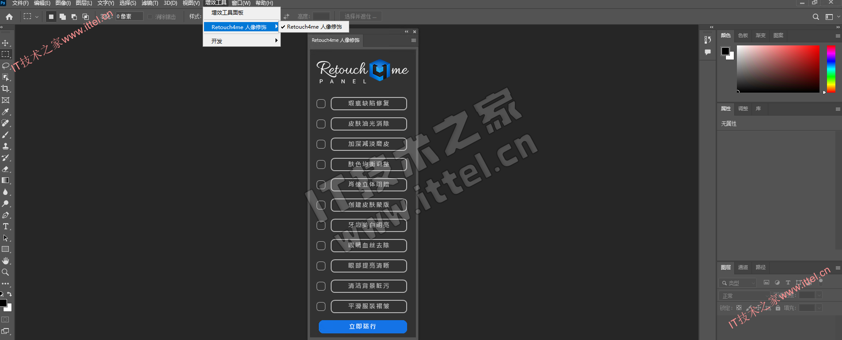Click the 选择并遮住 button
Image resolution: width=842 pixels, height=340 pixels.
[360, 17]
